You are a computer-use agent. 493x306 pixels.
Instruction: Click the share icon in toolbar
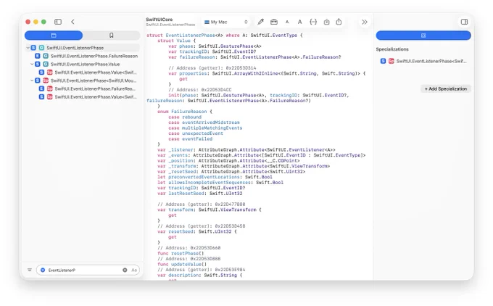pyautogui.click(x=339, y=22)
